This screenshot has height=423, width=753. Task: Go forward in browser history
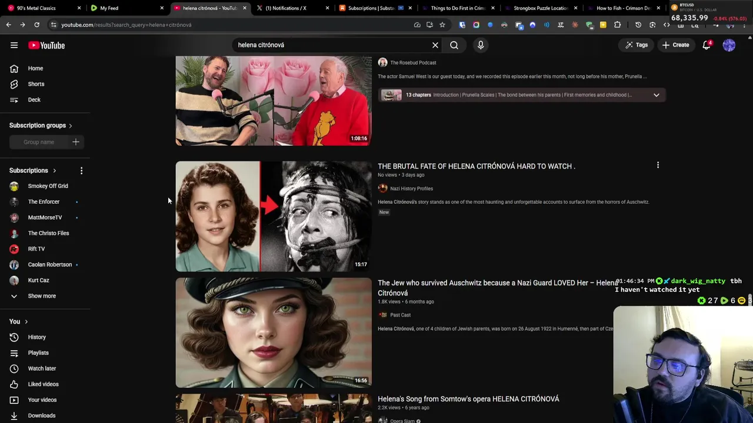[22, 25]
